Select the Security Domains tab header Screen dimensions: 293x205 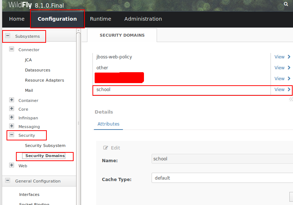click(122, 35)
